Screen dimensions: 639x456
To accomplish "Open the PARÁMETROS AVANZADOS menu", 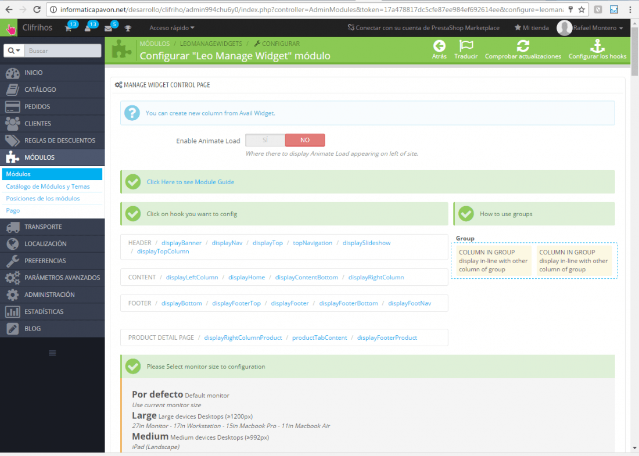I will [52, 278].
